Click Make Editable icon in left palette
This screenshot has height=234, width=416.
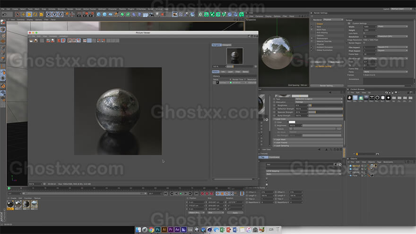pyautogui.click(x=3, y=22)
